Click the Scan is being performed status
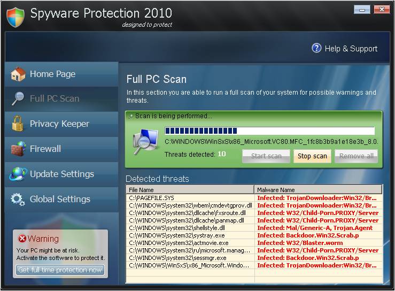395x291 pixels. pyautogui.click(x=174, y=116)
